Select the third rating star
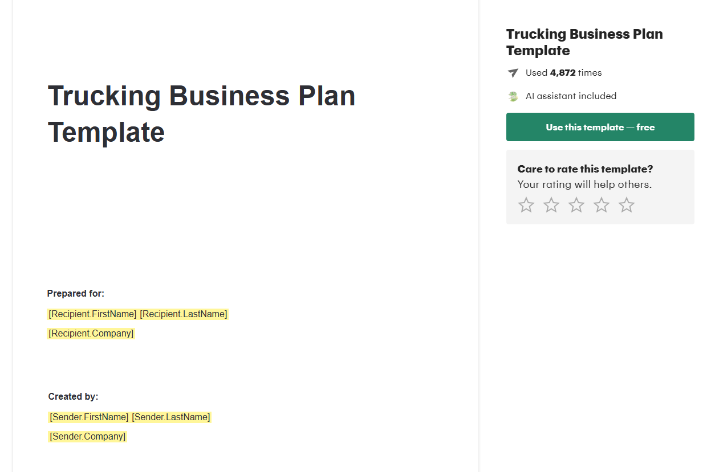Image resolution: width=707 pixels, height=472 pixels. (576, 205)
